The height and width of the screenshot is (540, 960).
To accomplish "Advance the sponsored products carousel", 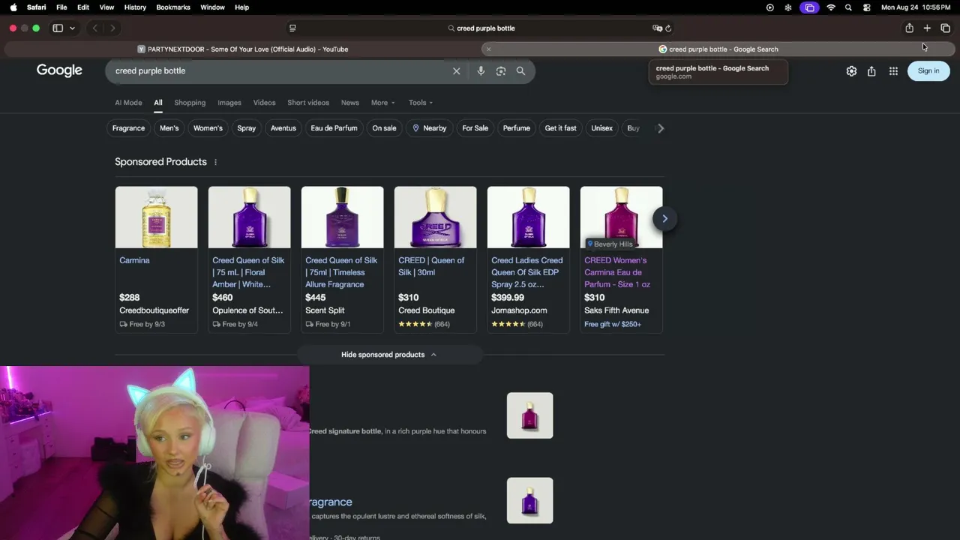I will pos(664,219).
